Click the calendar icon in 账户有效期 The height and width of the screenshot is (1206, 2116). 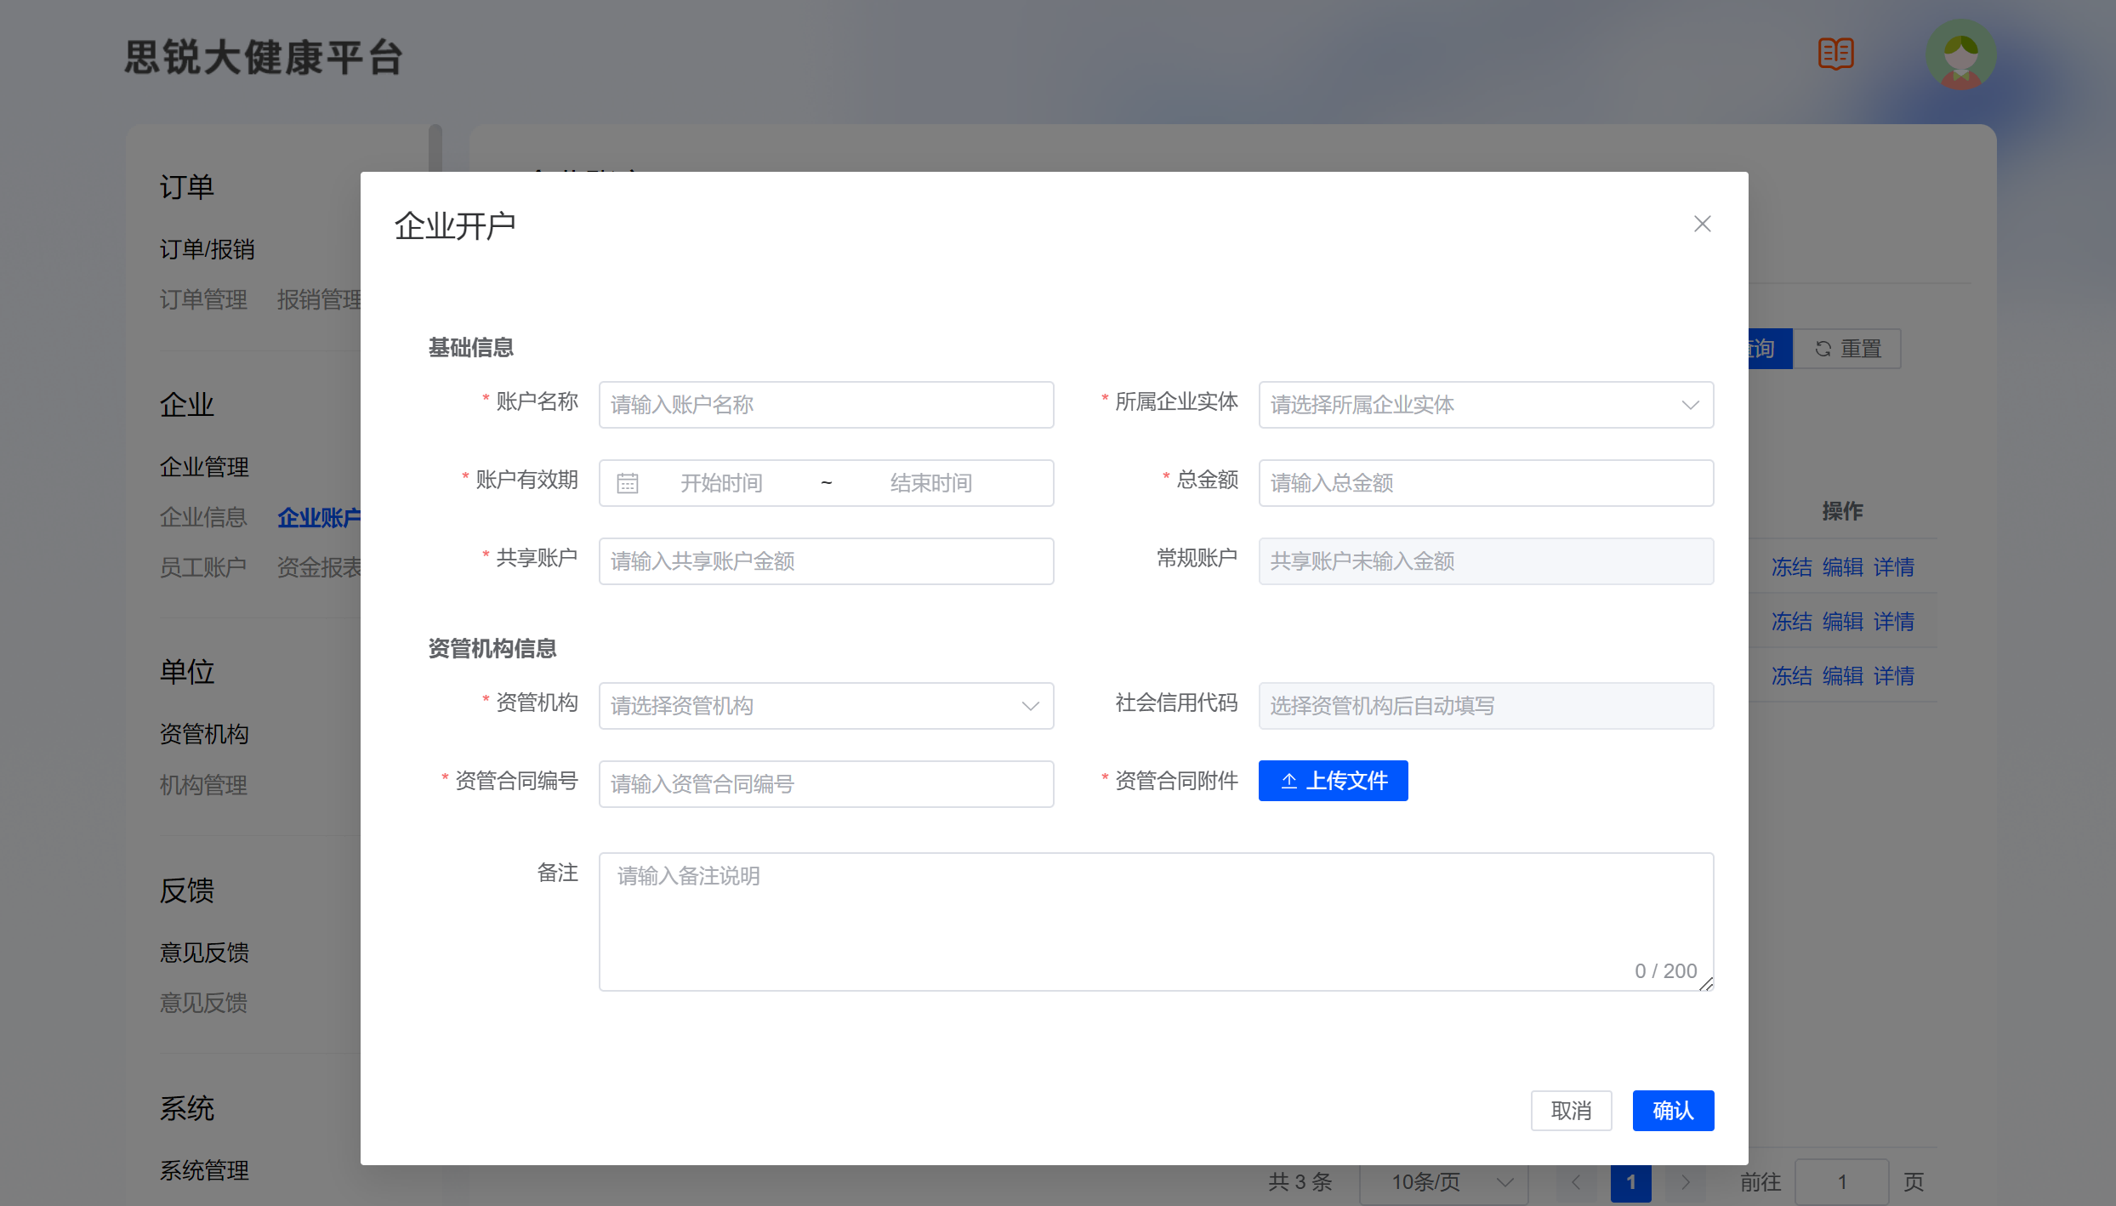pos(628,483)
